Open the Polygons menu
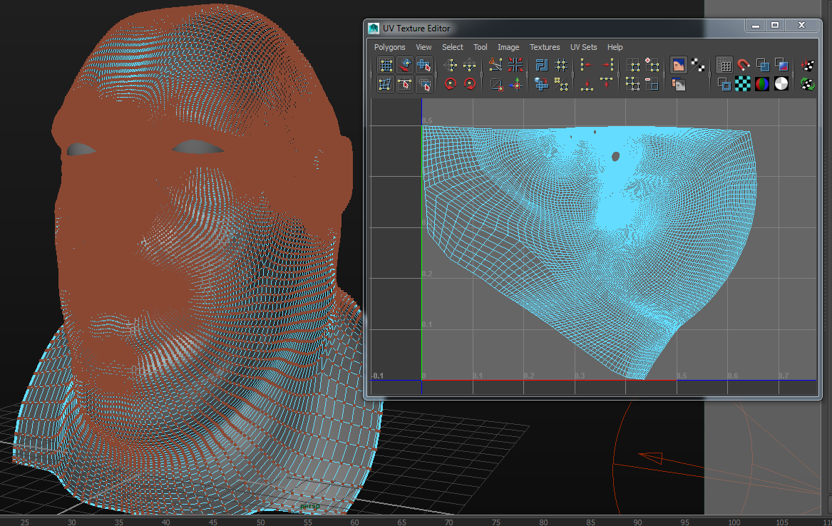This screenshot has width=832, height=526. coord(389,47)
